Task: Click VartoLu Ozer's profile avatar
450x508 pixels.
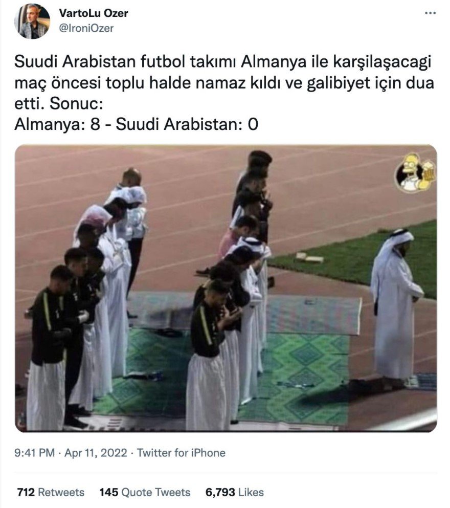Action: pos(32,21)
